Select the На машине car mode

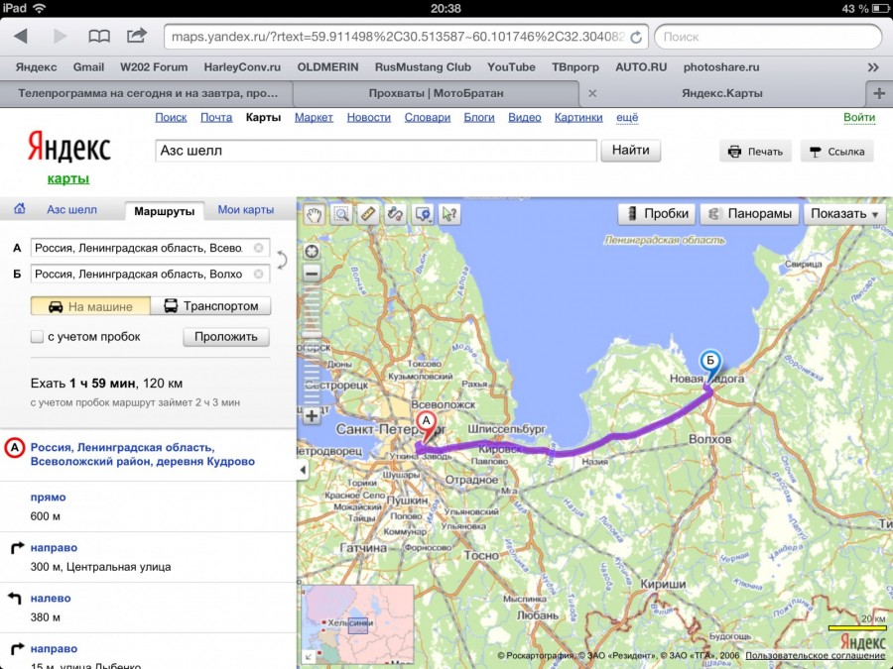(x=90, y=306)
